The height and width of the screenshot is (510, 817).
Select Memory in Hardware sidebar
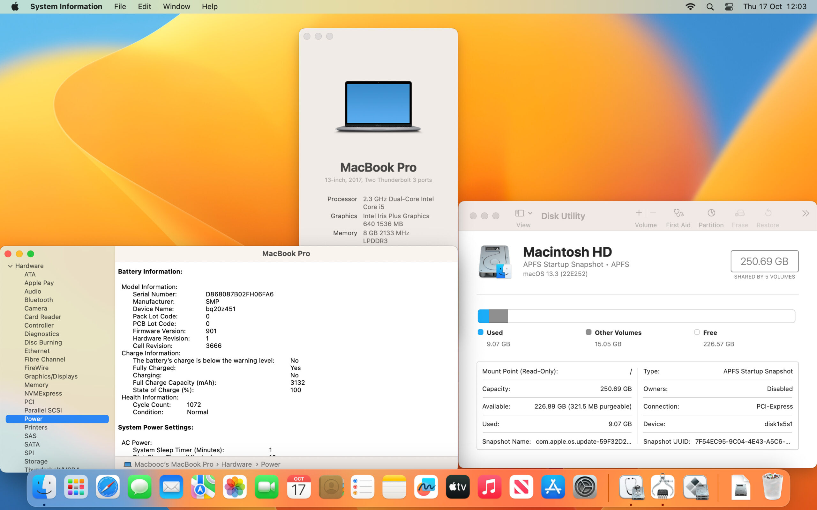coord(36,385)
